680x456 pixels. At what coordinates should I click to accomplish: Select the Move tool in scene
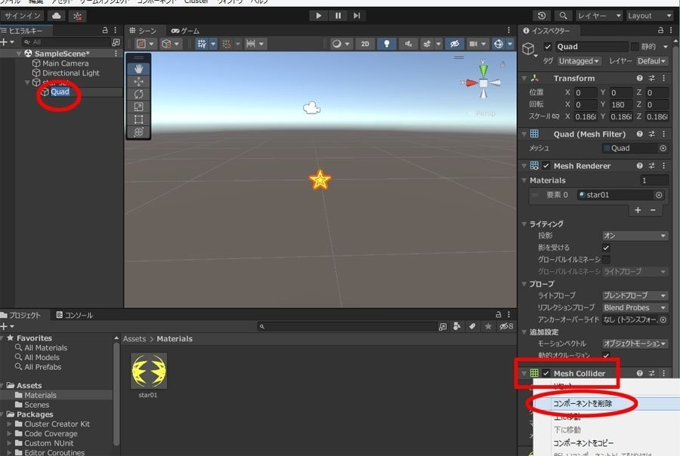tap(139, 82)
